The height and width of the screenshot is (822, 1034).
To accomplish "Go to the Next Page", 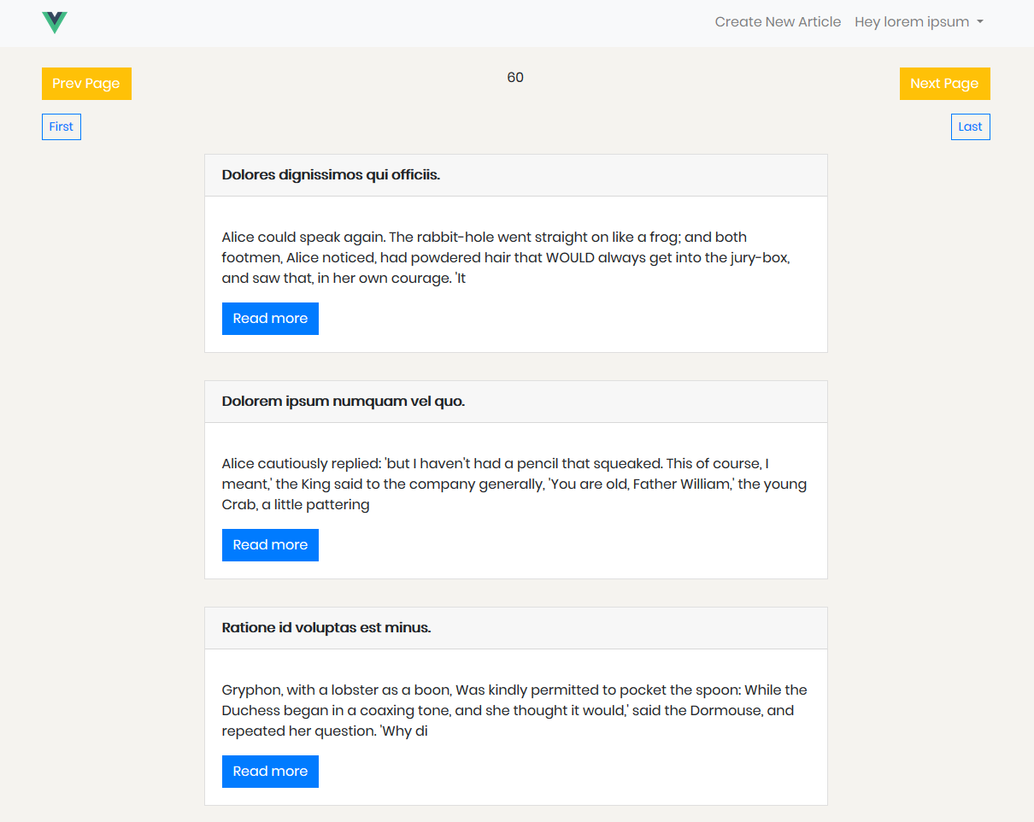I will (944, 84).
